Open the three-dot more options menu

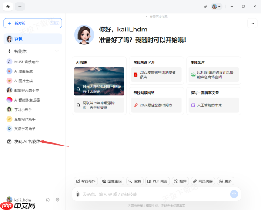[252, 24]
